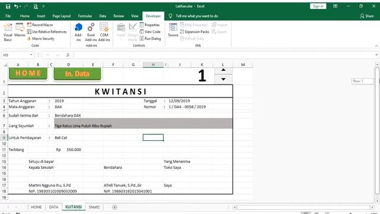Open Macro Security settings

[x=41, y=38]
